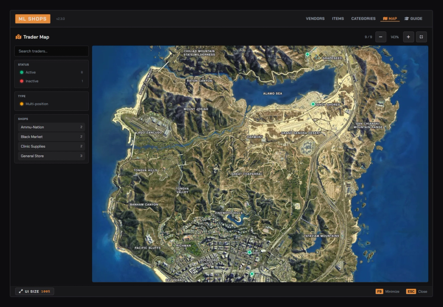Select the General Store shop filter
443x307 pixels.
51,156
